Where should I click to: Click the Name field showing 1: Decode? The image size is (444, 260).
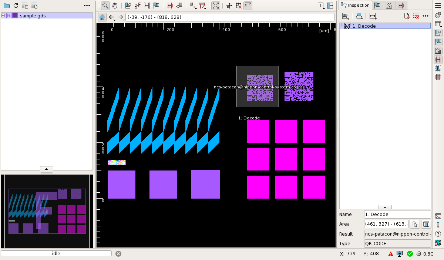tap(397, 214)
